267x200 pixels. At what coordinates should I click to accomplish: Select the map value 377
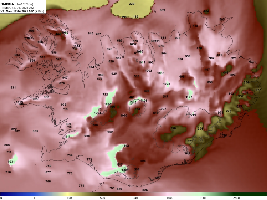point(258,90)
